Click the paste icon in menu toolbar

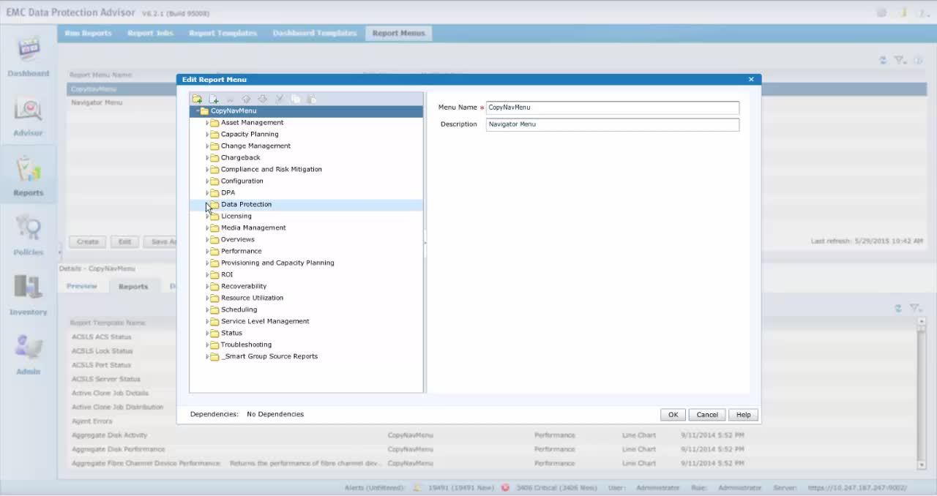[x=312, y=99]
